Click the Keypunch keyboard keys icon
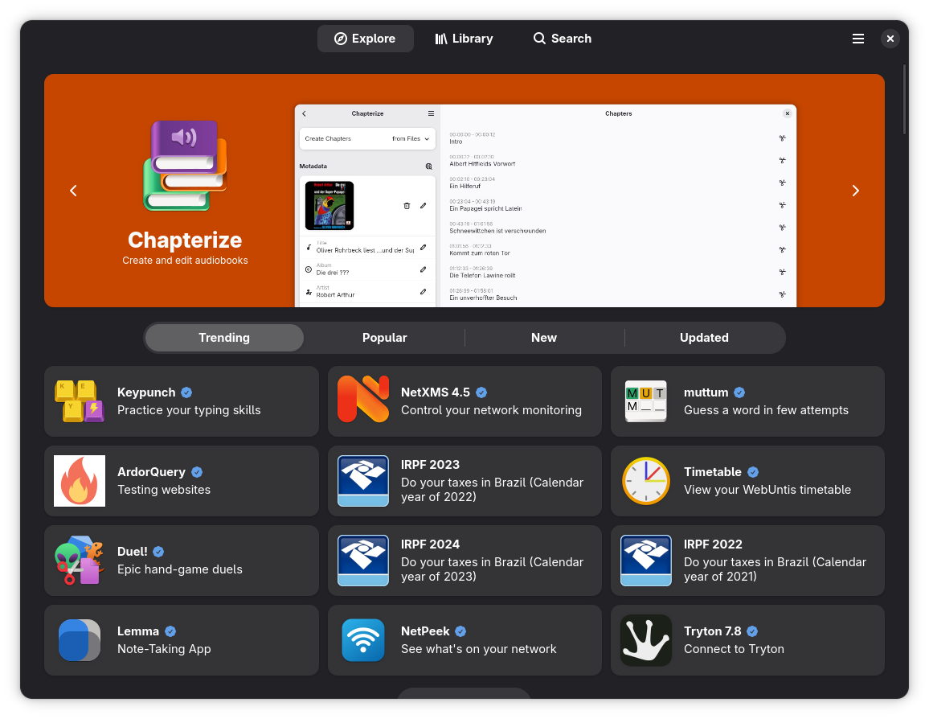Screen dimensions: 929x719 pos(80,401)
